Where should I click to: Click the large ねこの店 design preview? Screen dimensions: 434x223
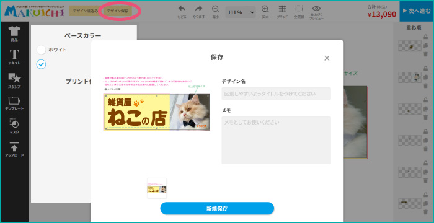pos(157,111)
